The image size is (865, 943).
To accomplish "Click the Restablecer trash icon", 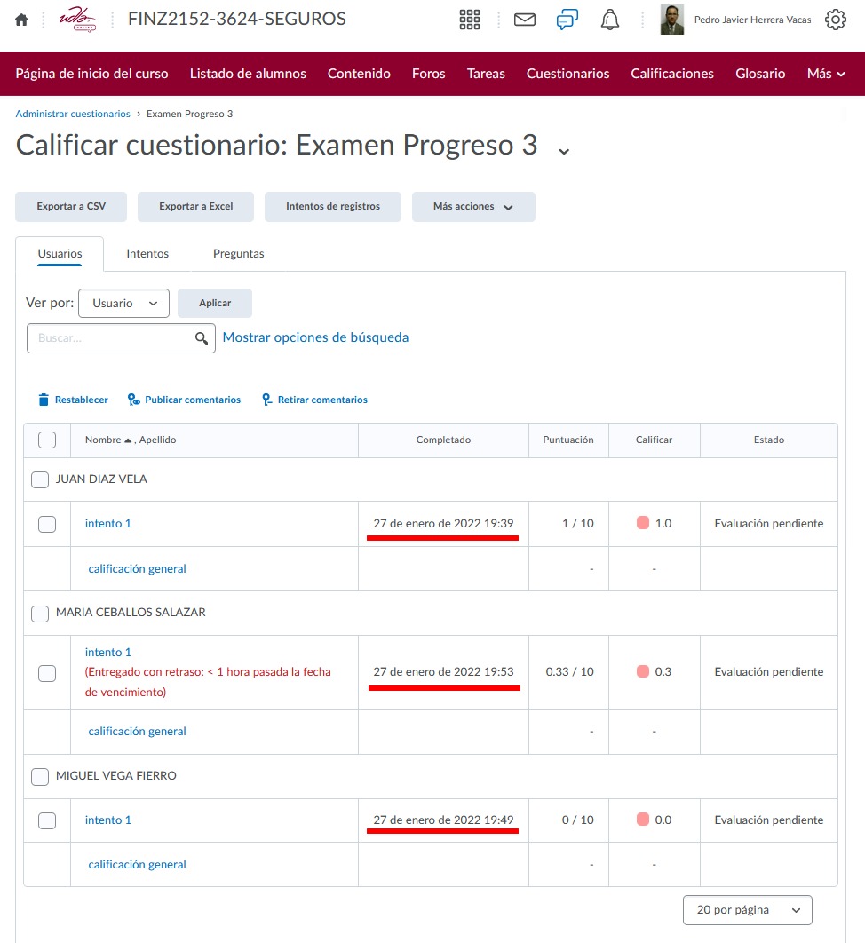I will (x=44, y=400).
